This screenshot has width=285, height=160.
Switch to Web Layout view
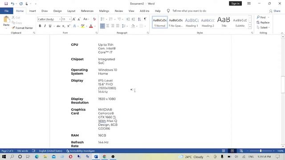click(241, 151)
